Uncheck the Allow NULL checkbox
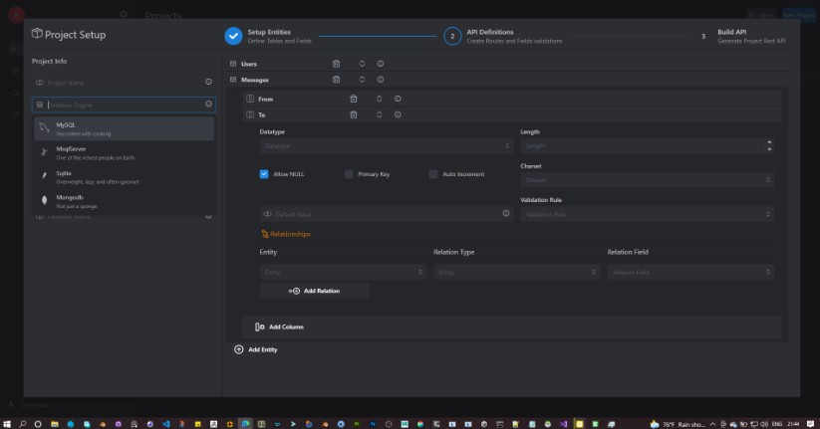This screenshot has height=429, width=820. pyautogui.click(x=264, y=173)
